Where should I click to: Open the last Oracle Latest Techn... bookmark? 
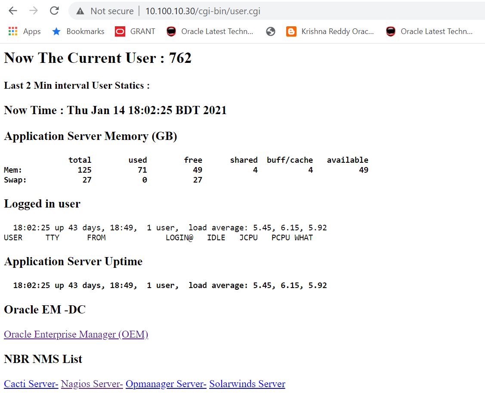(429, 31)
